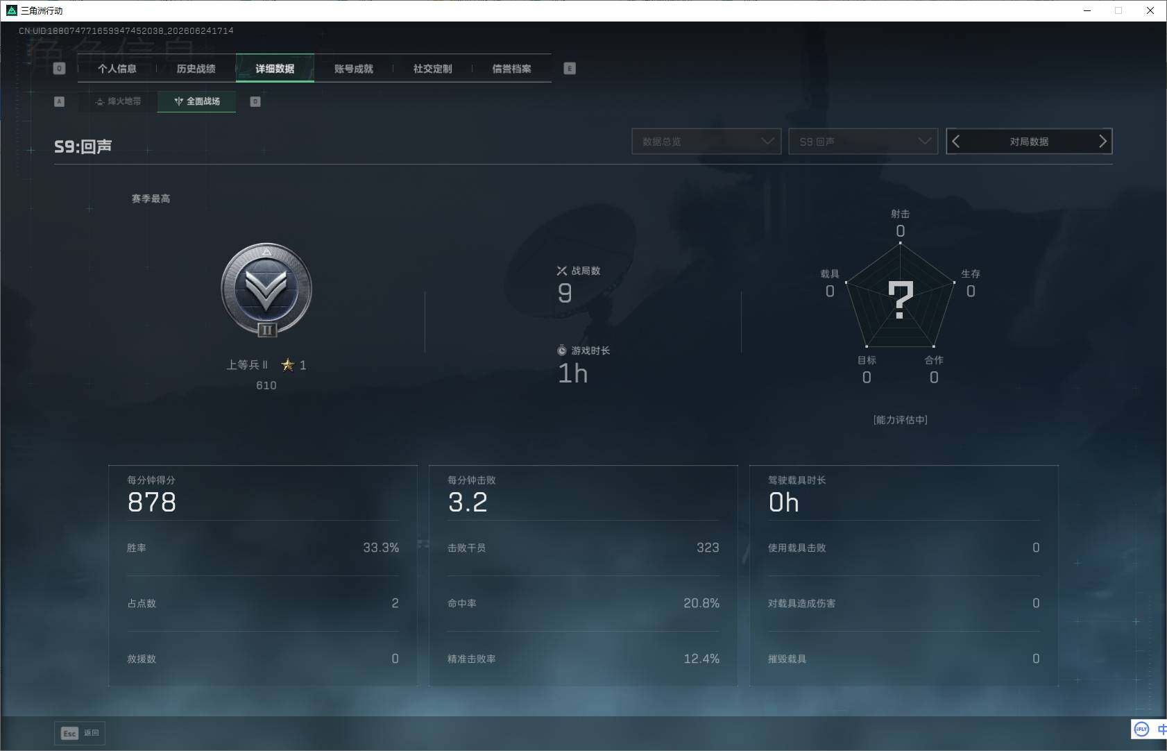Screen dimensions: 1167x751
Task: Click the 对局数据 switcher label
Action: click(x=1029, y=142)
